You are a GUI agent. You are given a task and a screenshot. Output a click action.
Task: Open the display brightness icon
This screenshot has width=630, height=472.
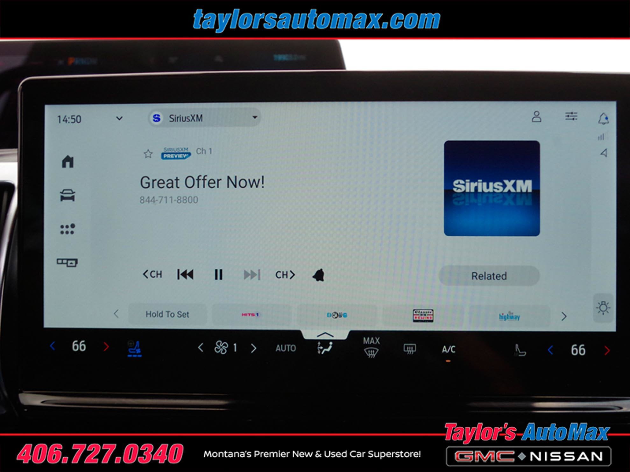603,308
